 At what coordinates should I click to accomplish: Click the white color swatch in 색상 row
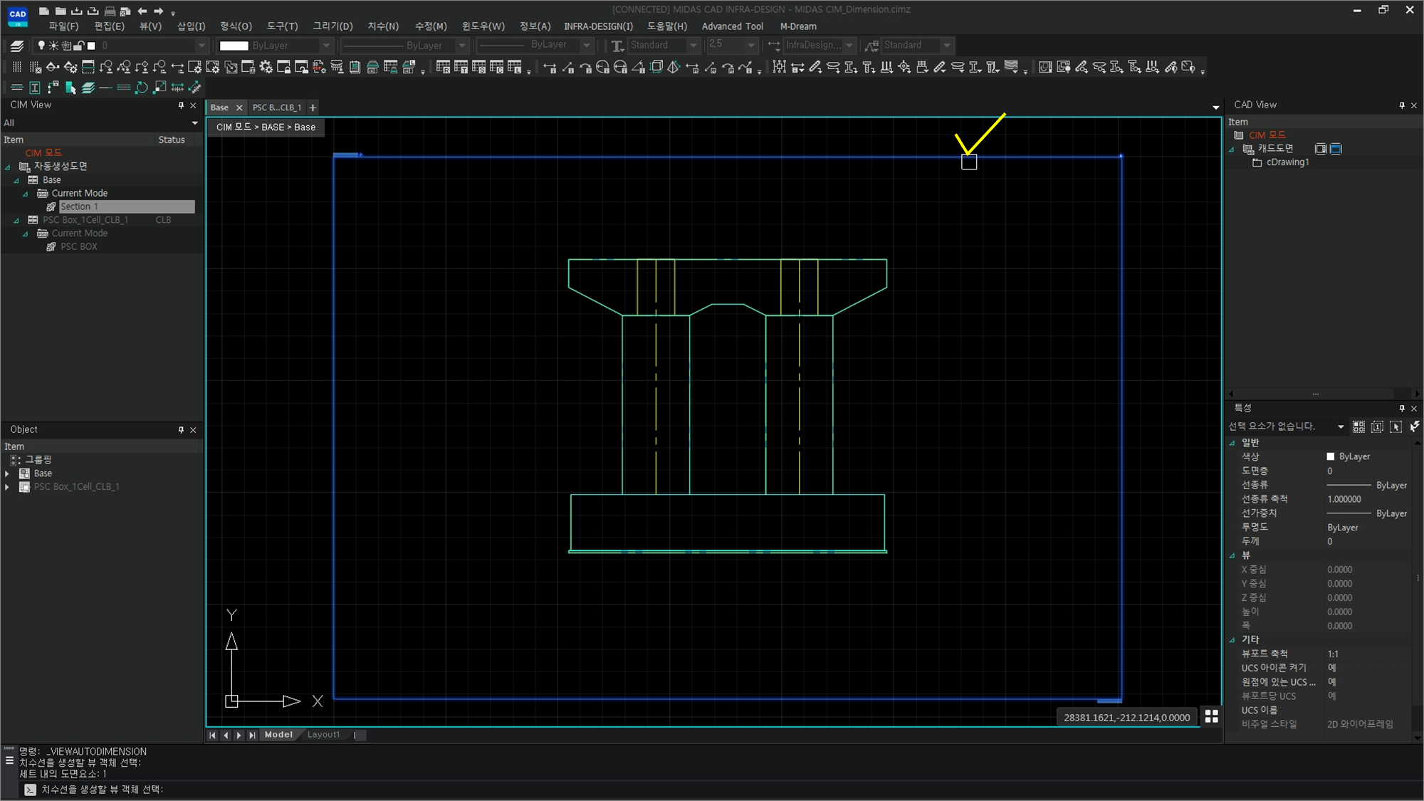1330,456
